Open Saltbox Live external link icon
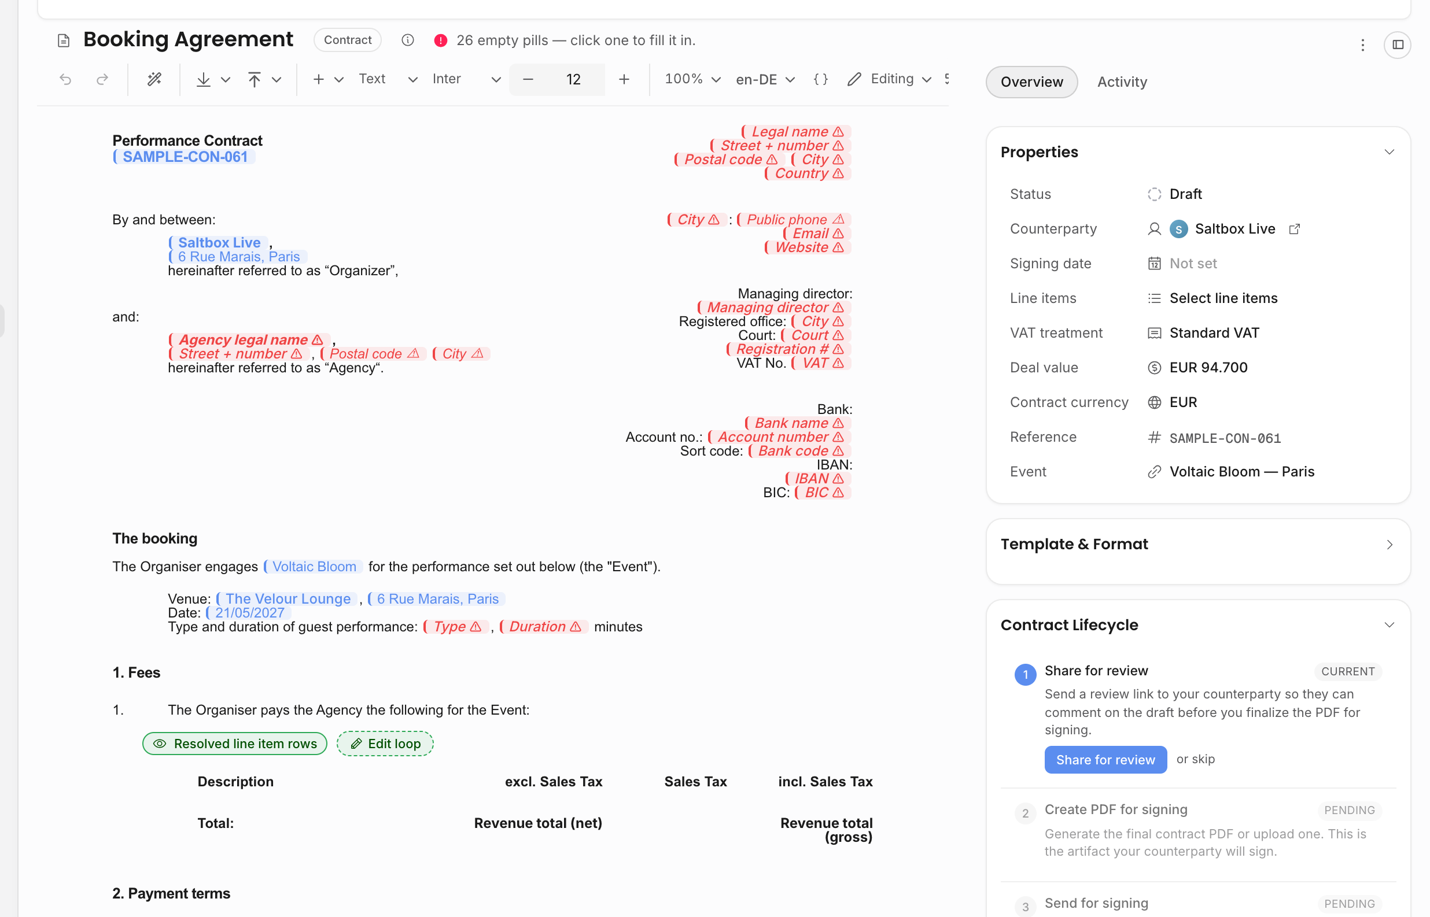The height and width of the screenshot is (917, 1430). click(1294, 228)
